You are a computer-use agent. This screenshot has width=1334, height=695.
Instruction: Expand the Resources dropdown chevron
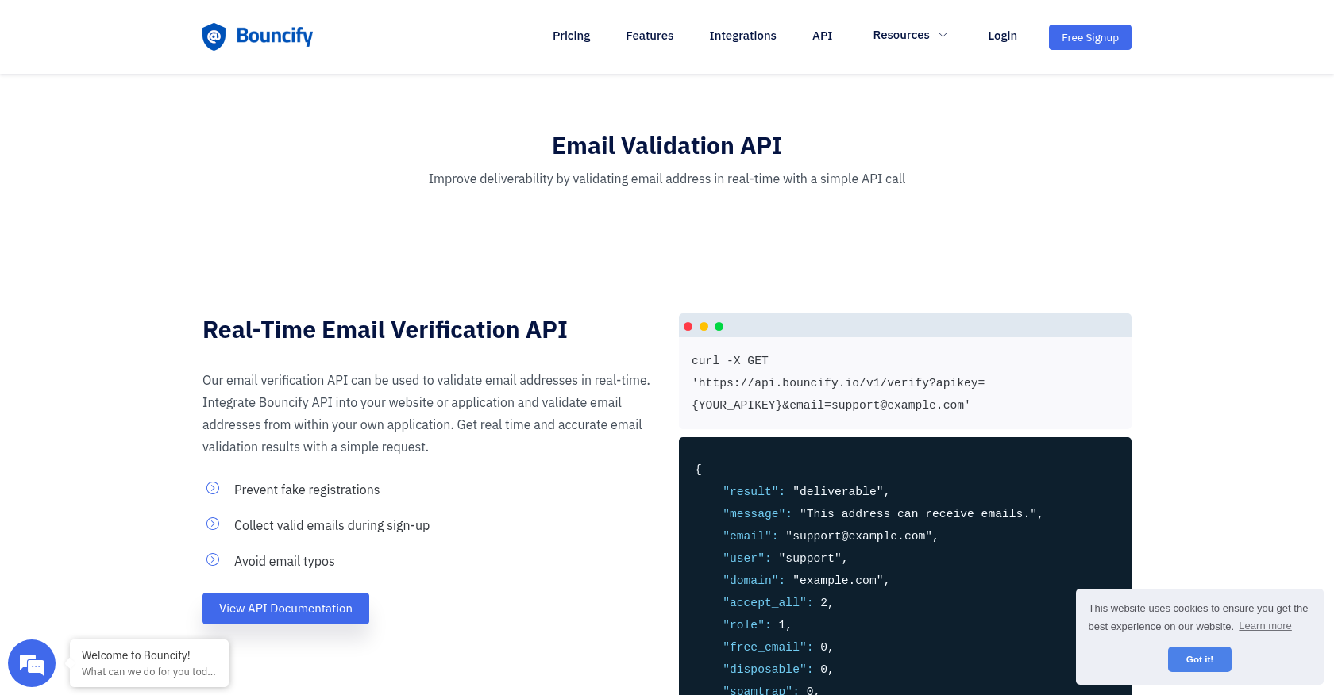(x=943, y=35)
